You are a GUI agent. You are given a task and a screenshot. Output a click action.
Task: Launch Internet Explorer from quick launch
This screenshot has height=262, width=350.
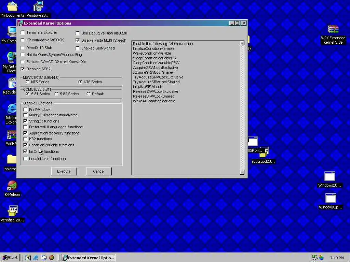[x=36, y=258]
